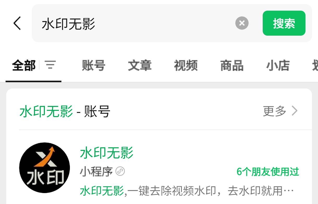The width and height of the screenshot is (318, 204).
Task: Switch to the 账号 tab
Action: [x=94, y=65]
